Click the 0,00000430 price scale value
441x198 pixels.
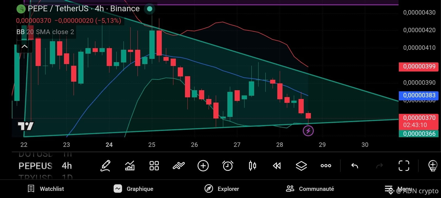tap(419, 13)
